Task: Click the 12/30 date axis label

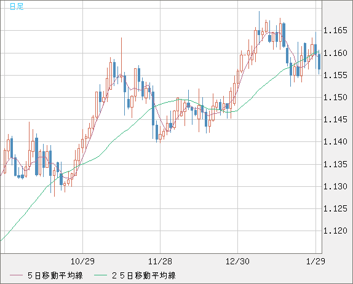Action: click(x=237, y=261)
